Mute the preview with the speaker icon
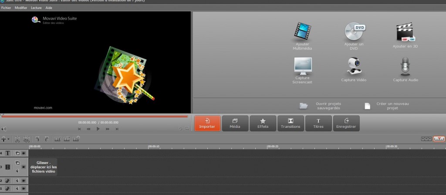The image size is (446, 195). [3, 129]
